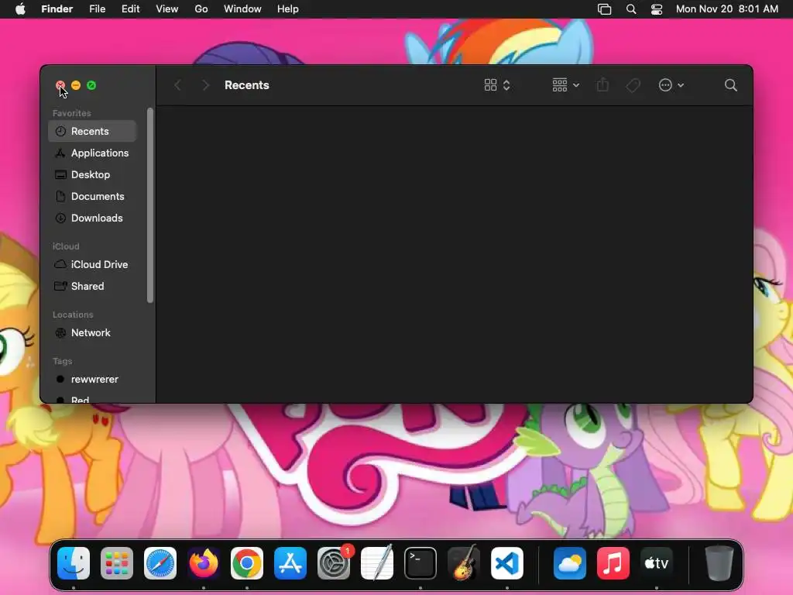Select Network under Locations
The width and height of the screenshot is (793, 595).
coord(93,333)
